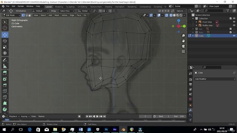Switch to wireframe shading mode
The width and height of the screenshot is (237, 133).
[171, 15]
